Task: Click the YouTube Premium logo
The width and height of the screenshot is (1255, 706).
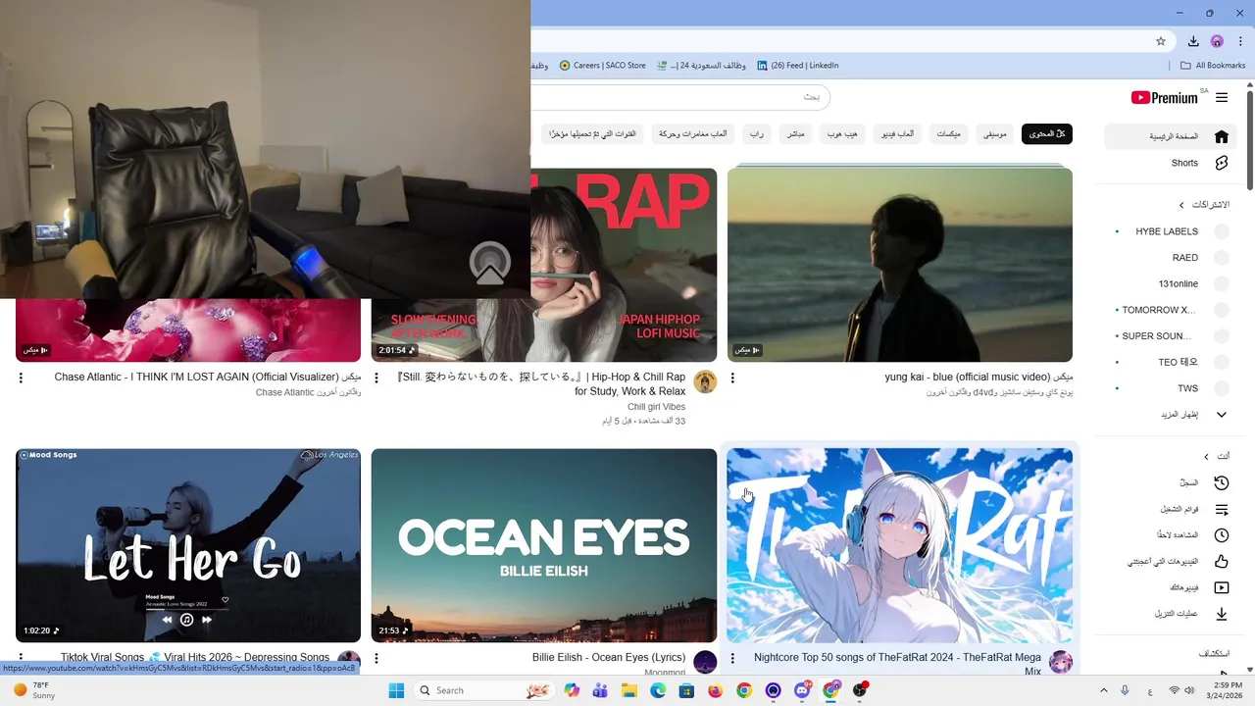Action: 1165,97
